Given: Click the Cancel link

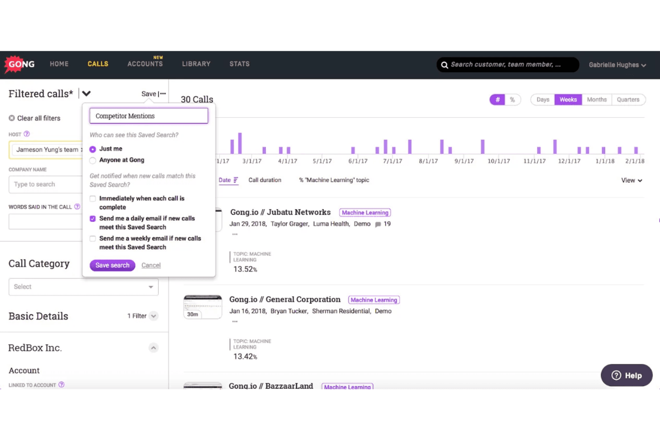Looking at the screenshot, I should 151,265.
